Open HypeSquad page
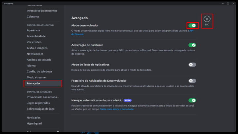Image resolution: width=238 pixels, height=134 pixels. click(34, 124)
